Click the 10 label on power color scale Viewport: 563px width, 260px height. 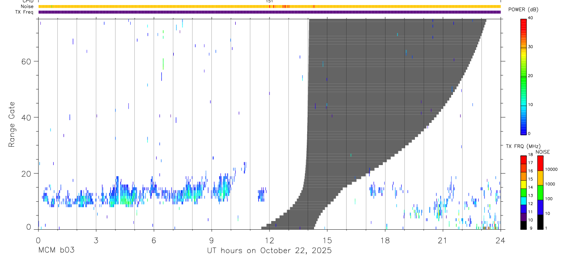point(531,105)
